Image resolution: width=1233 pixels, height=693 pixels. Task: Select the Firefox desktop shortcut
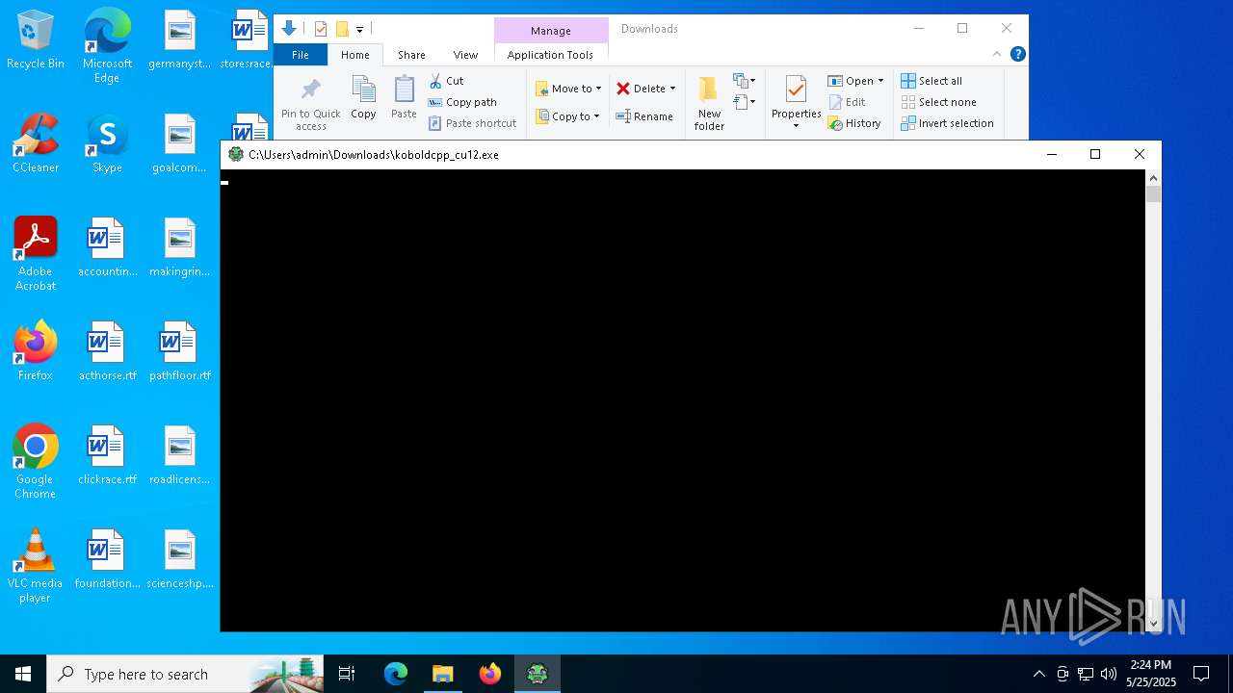[36, 351]
